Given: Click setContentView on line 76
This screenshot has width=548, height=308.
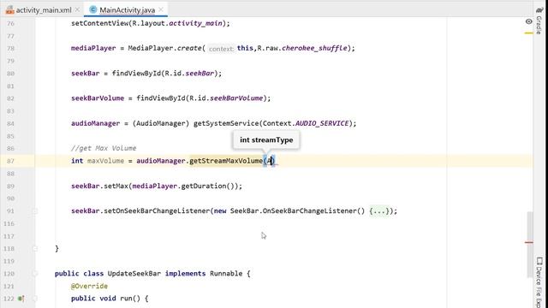Looking at the screenshot, I should pyautogui.click(x=99, y=23).
